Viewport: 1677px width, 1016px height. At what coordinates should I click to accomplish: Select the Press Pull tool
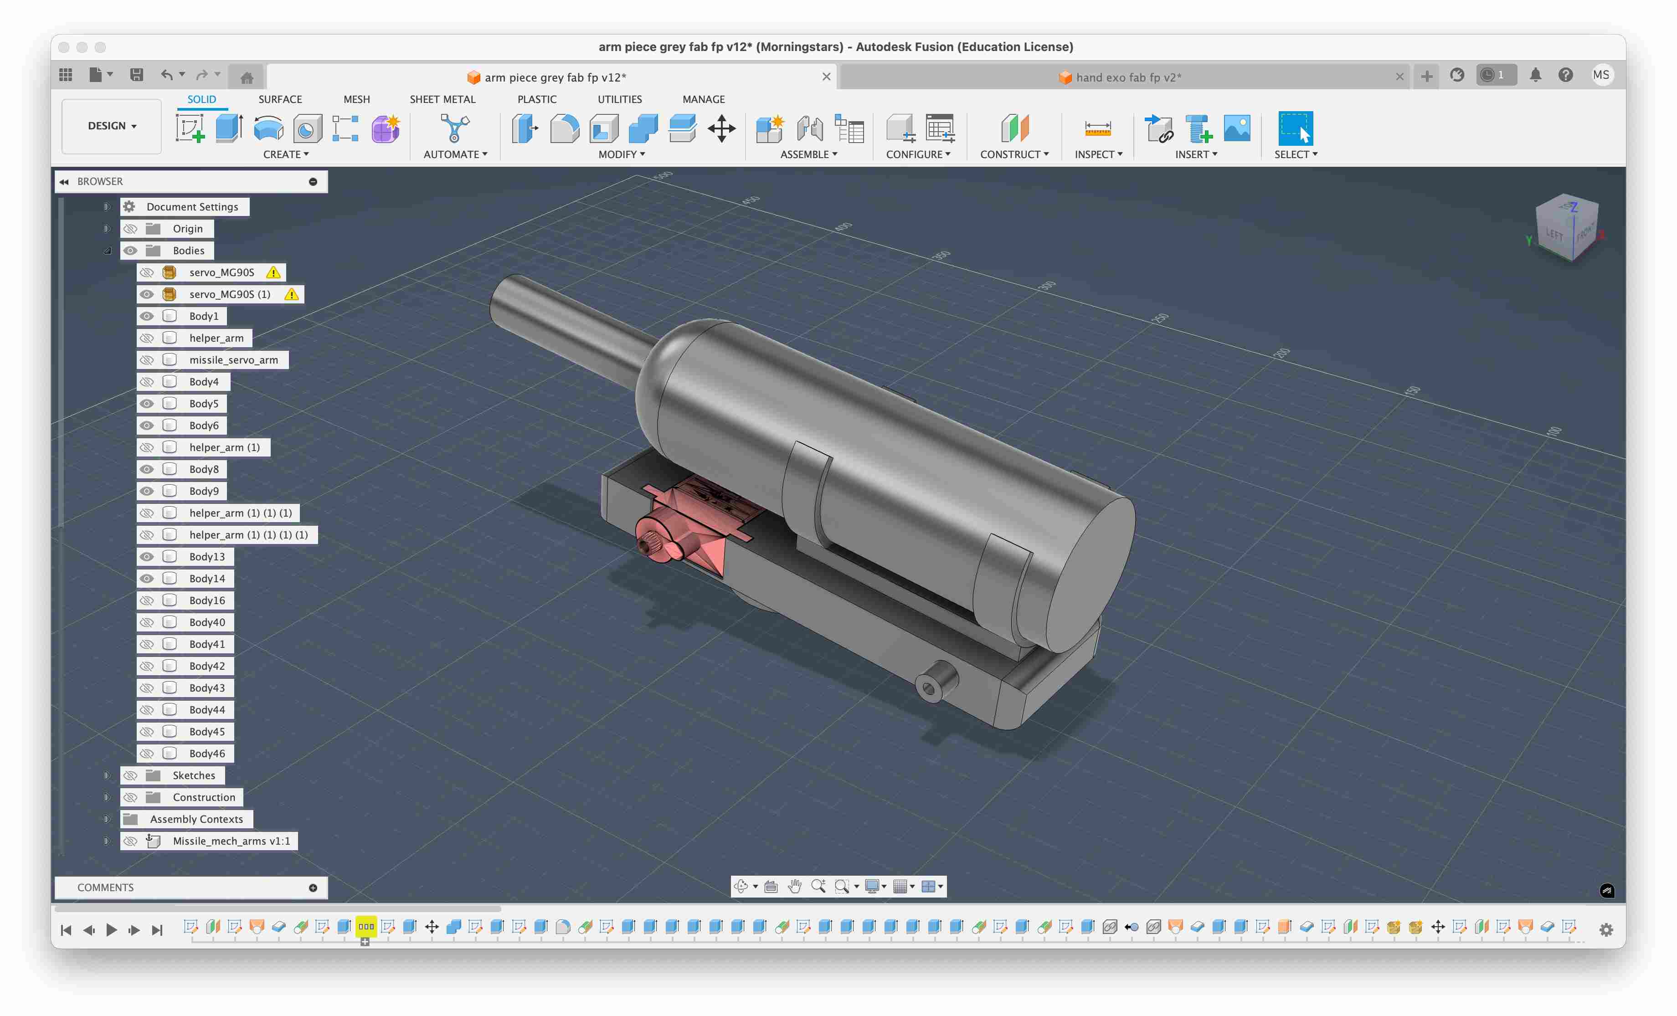(x=525, y=128)
